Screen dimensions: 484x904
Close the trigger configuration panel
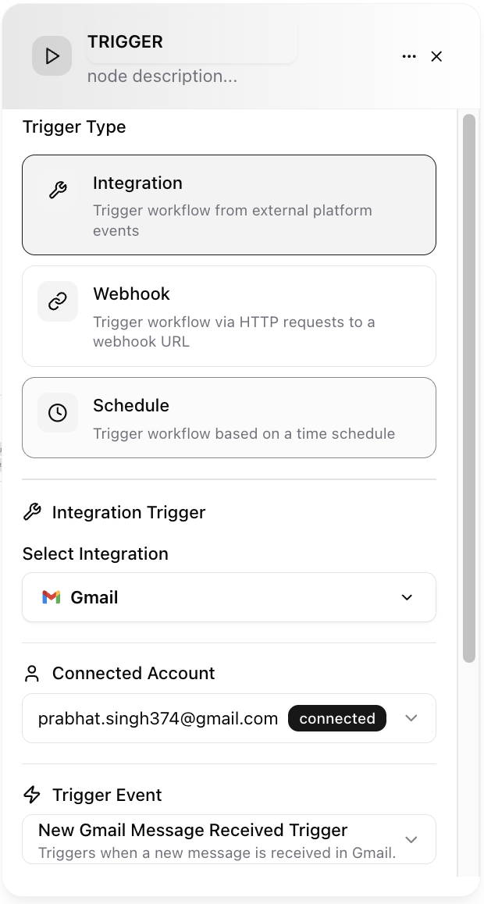(436, 56)
